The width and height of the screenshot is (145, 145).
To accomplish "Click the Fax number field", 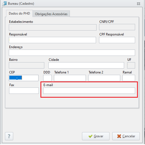I will pos(24,91).
